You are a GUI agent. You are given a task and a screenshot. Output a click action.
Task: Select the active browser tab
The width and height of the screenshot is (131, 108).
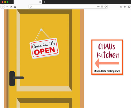28,2
